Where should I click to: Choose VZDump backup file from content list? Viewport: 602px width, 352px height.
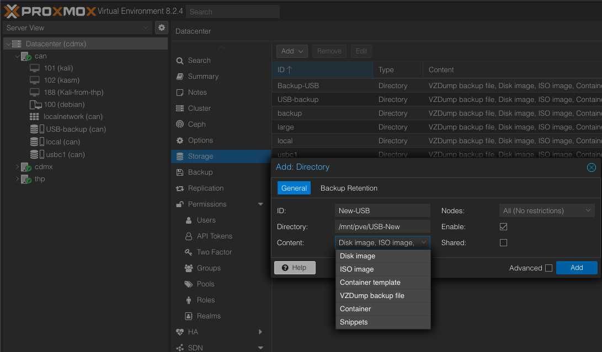click(x=372, y=296)
